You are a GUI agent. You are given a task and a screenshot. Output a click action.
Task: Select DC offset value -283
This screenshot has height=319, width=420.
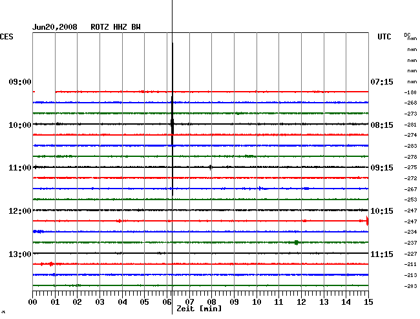(410, 146)
